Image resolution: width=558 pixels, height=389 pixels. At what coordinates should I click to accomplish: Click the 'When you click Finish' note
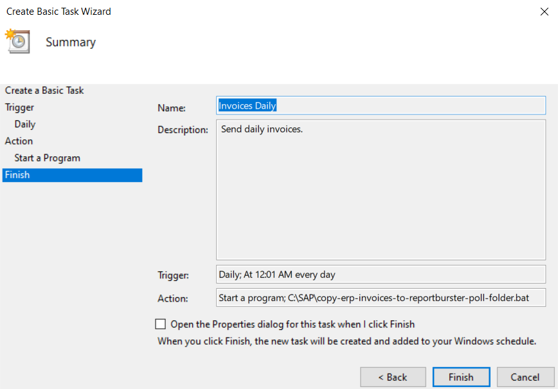346,341
